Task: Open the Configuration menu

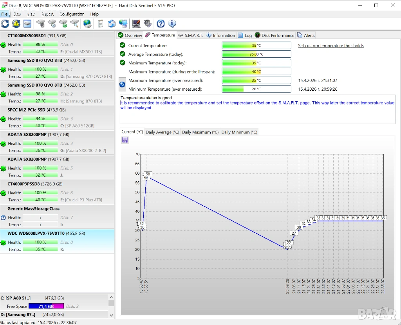Action: tap(72, 14)
